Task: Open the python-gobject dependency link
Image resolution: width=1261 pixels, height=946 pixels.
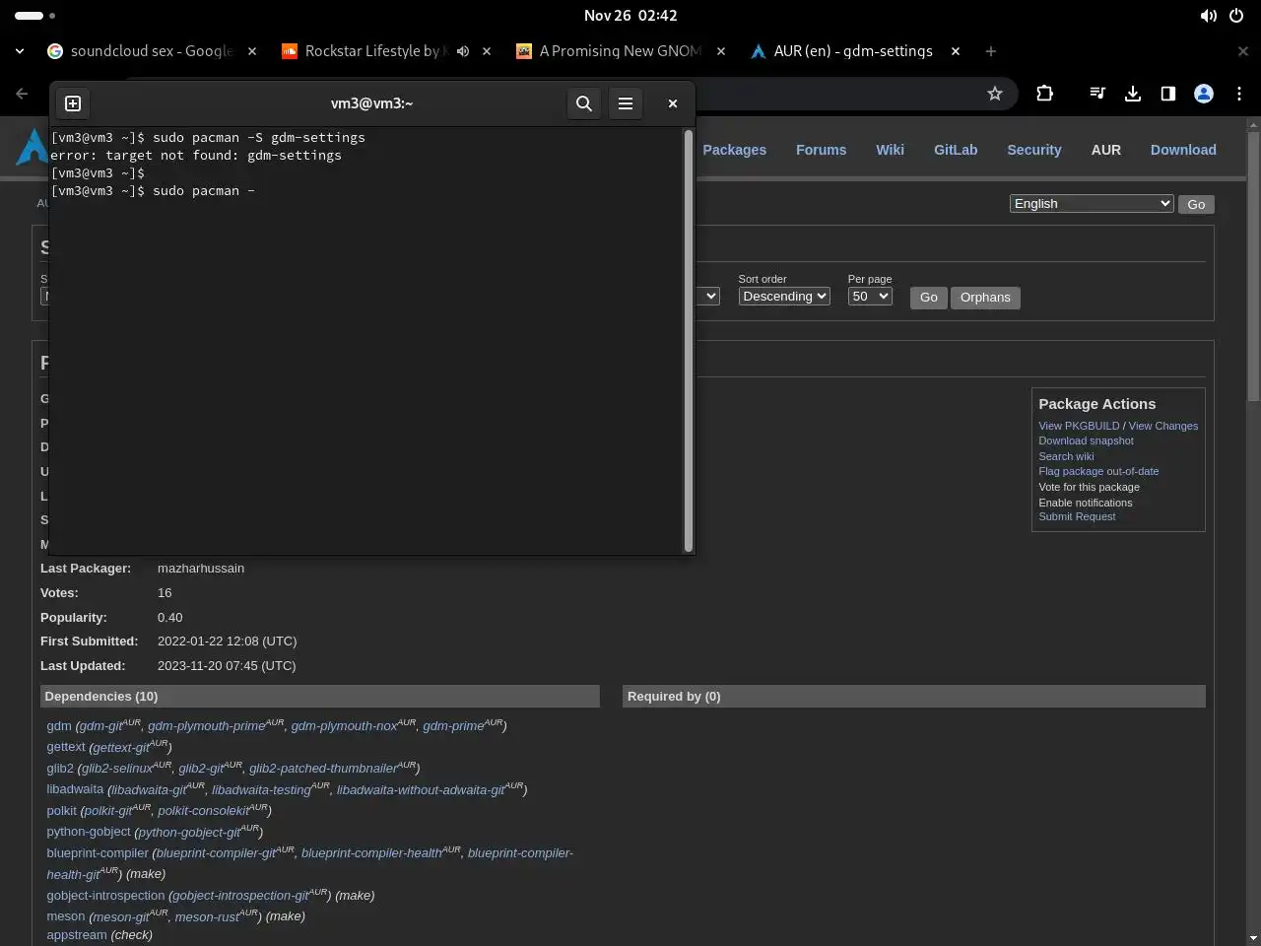Action: [x=89, y=832]
